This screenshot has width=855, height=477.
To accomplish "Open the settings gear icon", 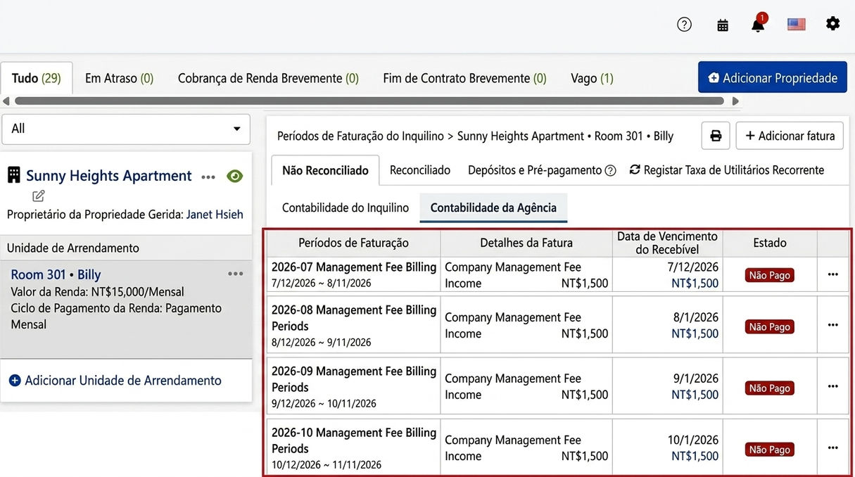I will tap(833, 24).
